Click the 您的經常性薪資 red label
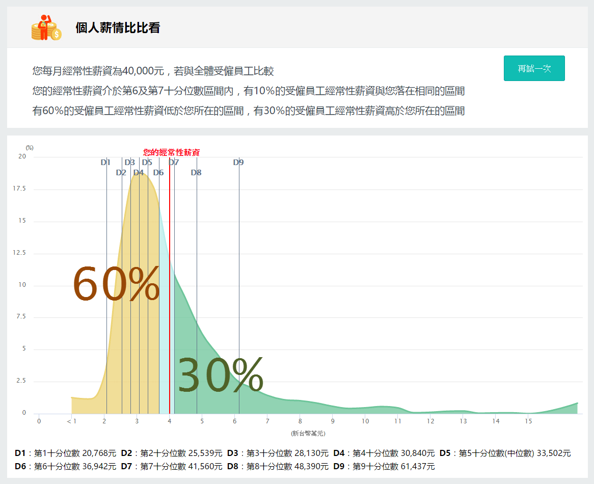 pyautogui.click(x=171, y=152)
